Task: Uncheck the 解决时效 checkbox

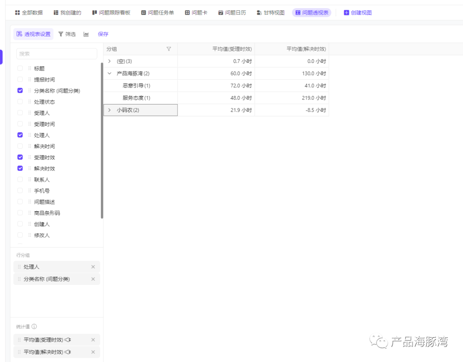Action: coord(20,168)
